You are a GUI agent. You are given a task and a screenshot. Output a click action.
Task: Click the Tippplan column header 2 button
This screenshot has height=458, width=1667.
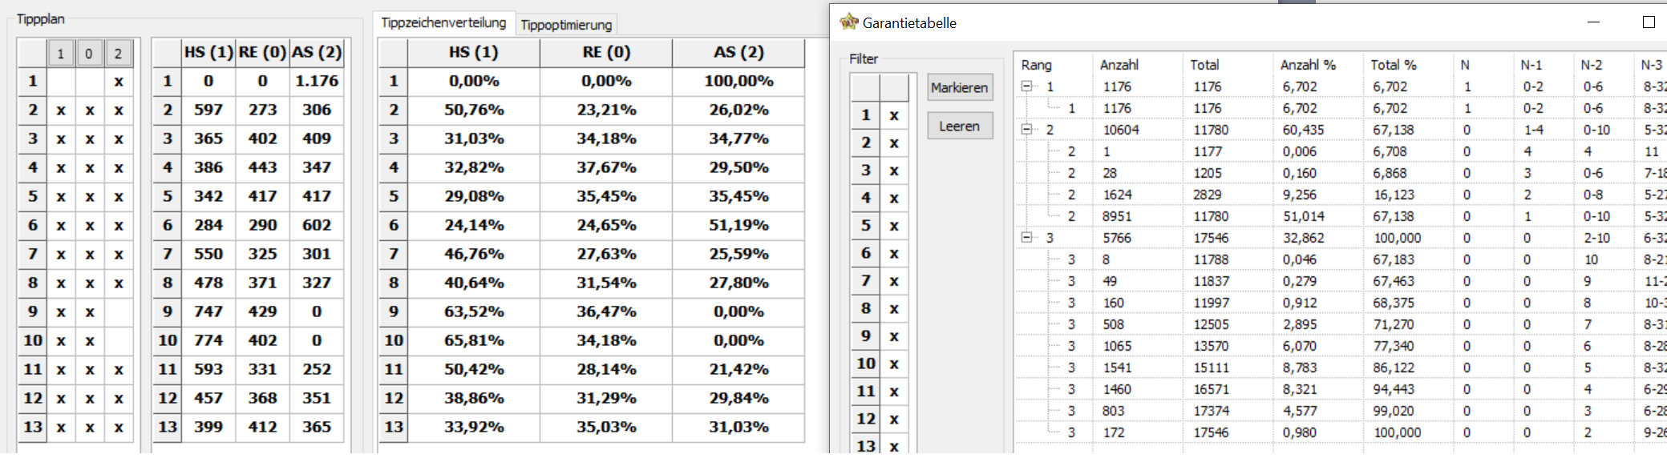(x=118, y=54)
